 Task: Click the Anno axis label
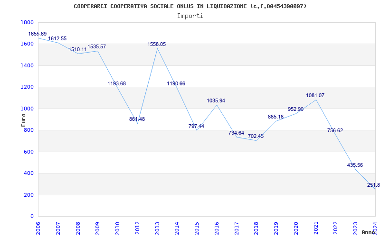tap(369, 232)
